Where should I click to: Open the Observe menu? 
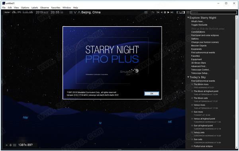tap(45, 8)
